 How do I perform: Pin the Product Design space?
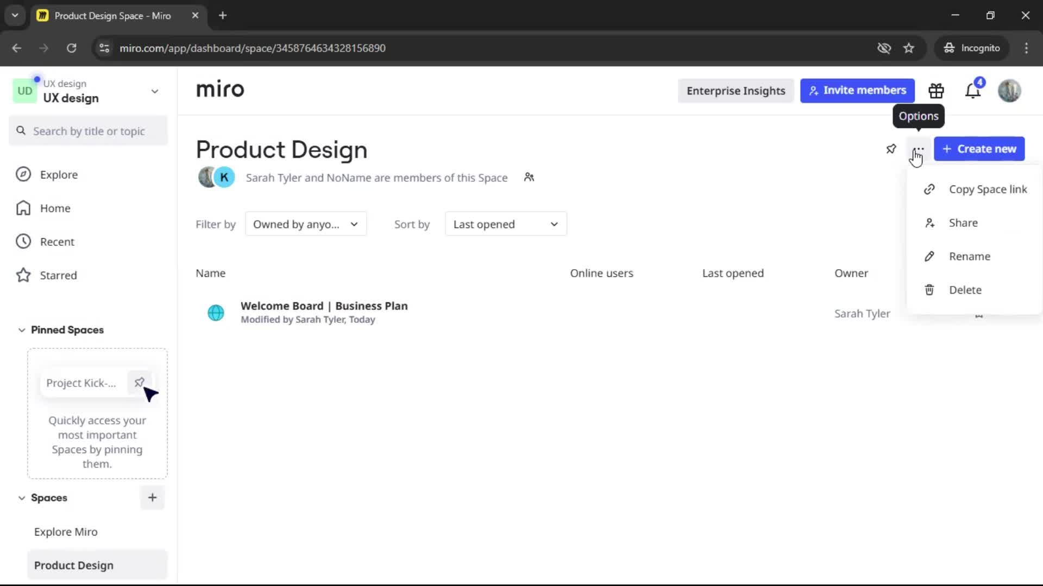[x=891, y=149]
